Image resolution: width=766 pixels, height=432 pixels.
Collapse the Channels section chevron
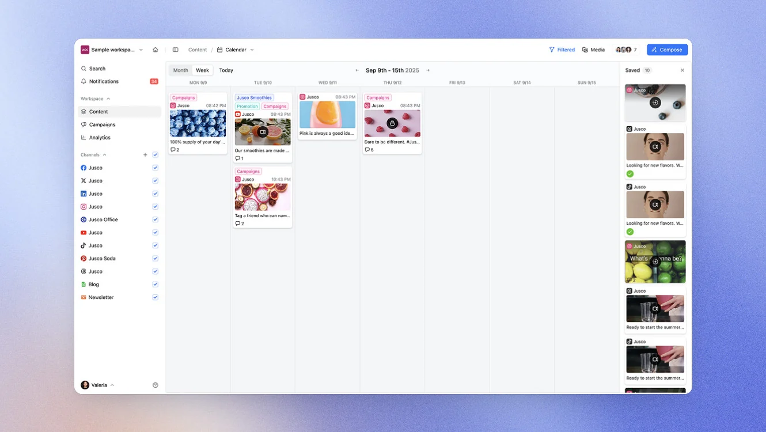[x=105, y=155]
